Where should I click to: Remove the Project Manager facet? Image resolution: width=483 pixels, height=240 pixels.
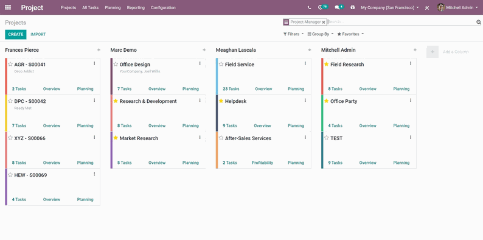point(324,22)
